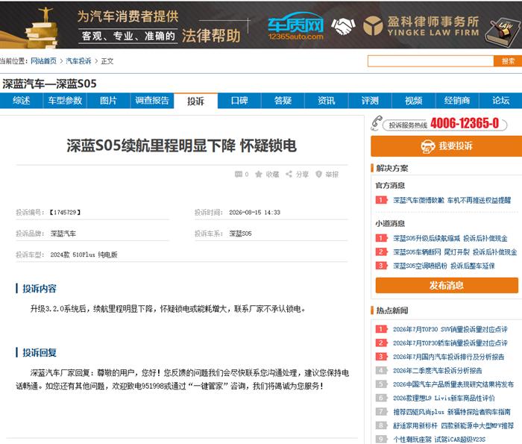Image resolution: width=522 pixels, height=444 pixels.
Task: Click the 投诉内容 section heading
Action: (40, 289)
